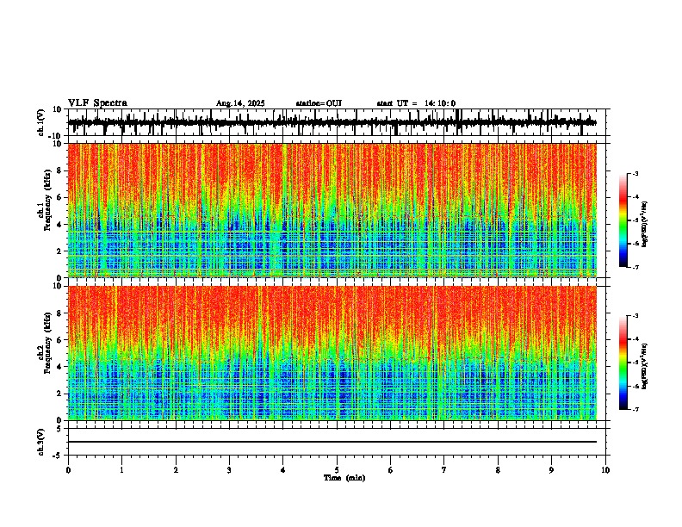Click the "ch.1(V)" waveform axis label
The height and width of the screenshot is (527, 682).
click(x=41, y=122)
